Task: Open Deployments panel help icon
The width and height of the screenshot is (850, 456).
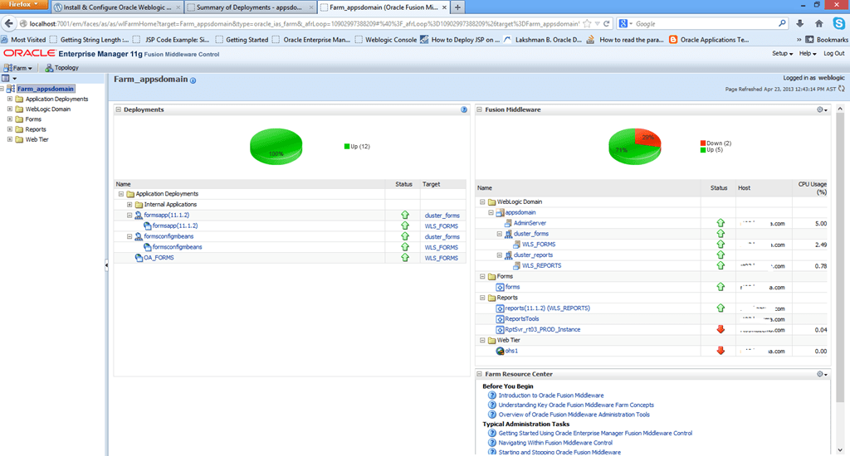Action: click(464, 109)
